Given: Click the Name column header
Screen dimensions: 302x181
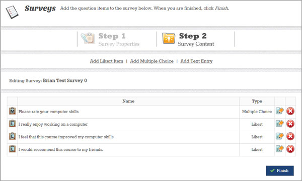Looking at the screenshot, I should (128, 101).
